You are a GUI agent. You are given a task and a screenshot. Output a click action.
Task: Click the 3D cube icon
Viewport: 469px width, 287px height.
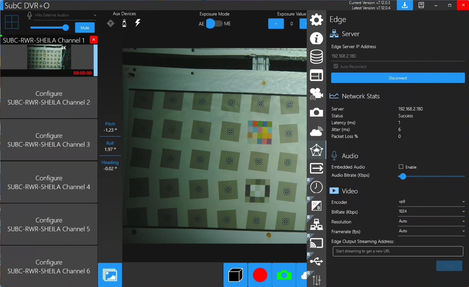tap(235, 275)
